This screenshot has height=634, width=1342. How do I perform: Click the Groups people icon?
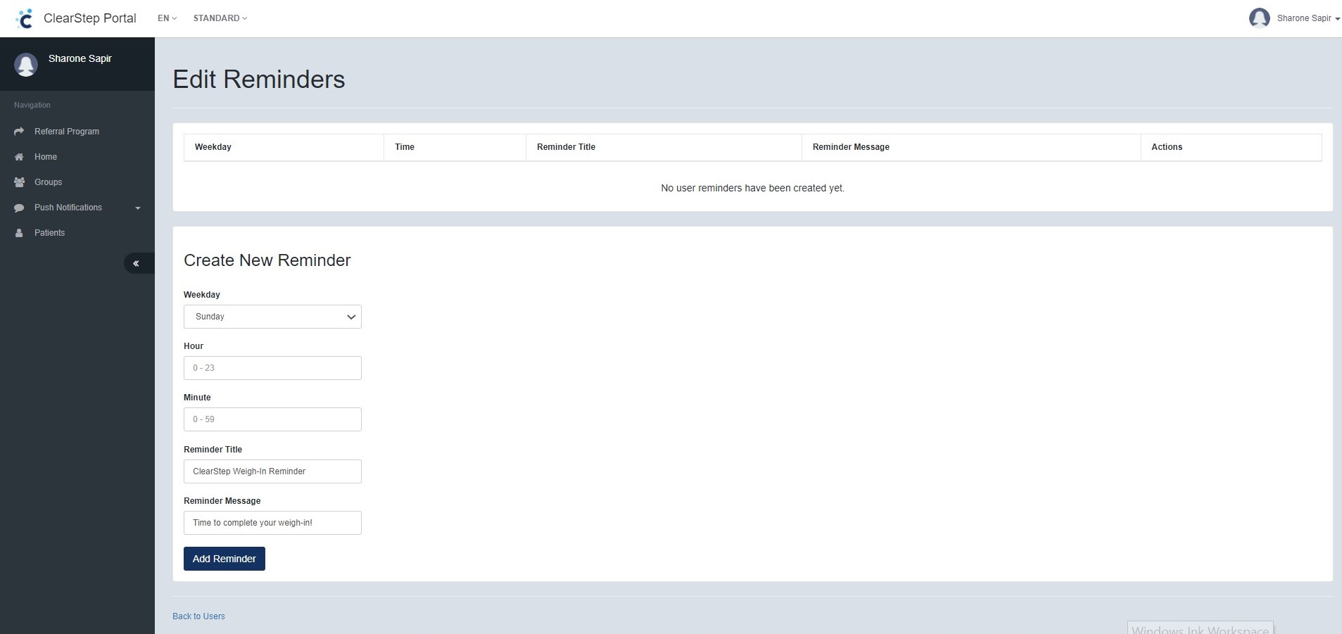click(x=19, y=182)
